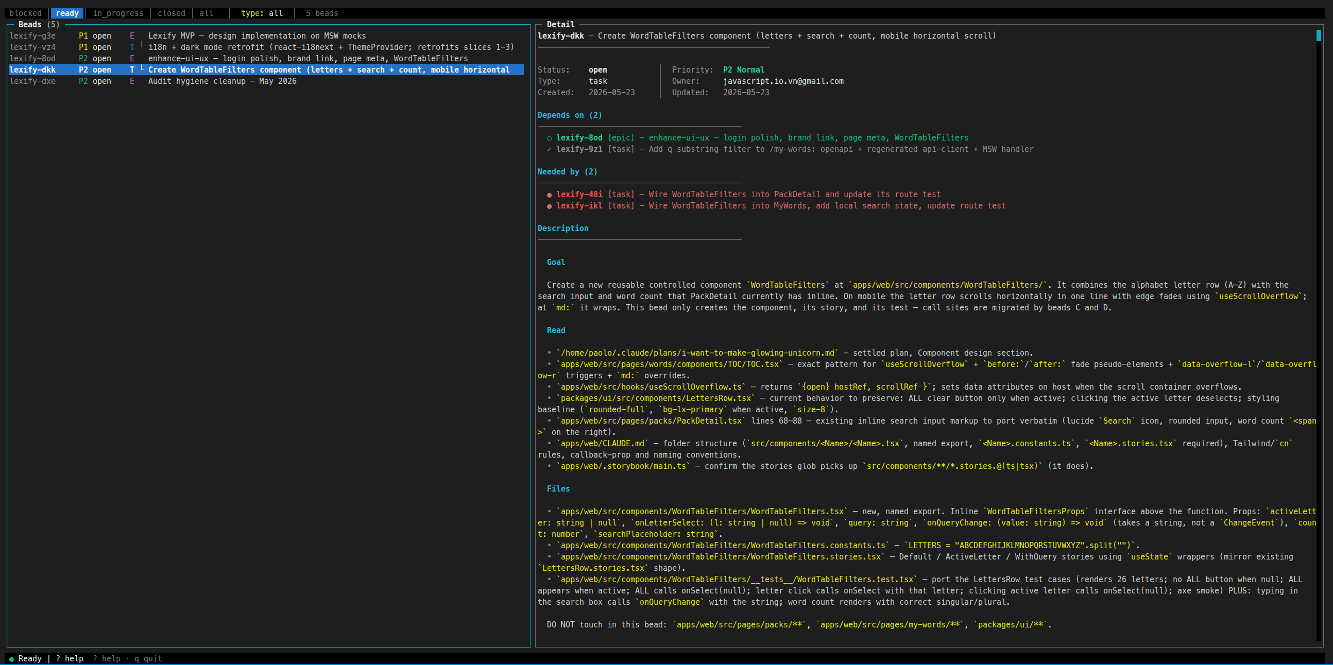Screen dimensions: 1333x665
Task: Click the Created date 2026-05-23
Action: 611,93
